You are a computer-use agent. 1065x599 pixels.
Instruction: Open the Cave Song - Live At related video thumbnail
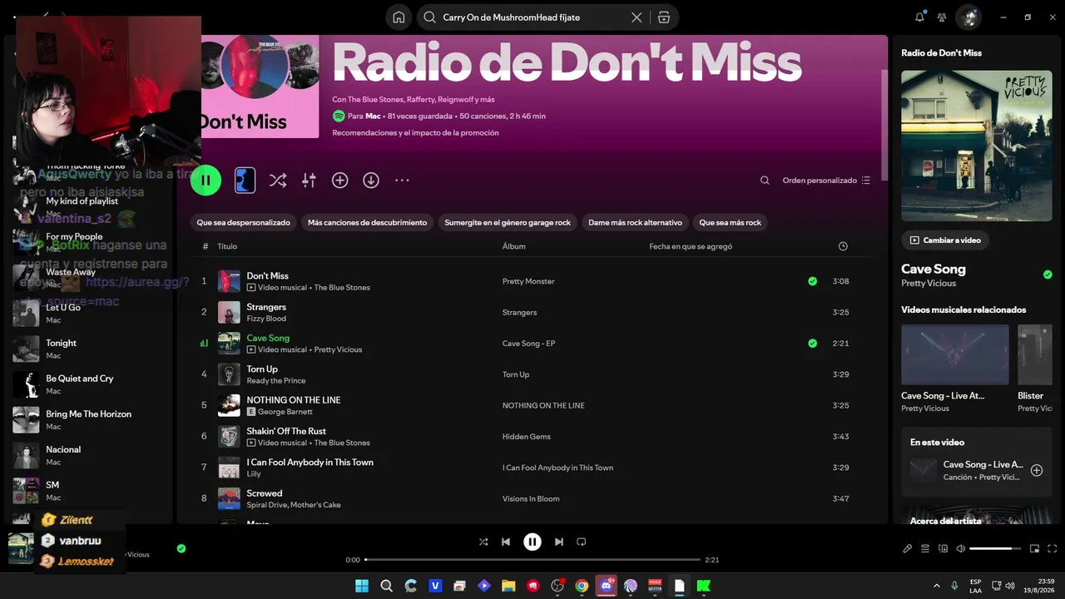pyautogui.click(x=955, y=354)
